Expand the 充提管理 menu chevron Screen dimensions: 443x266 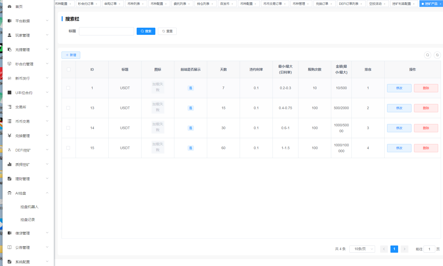pos(47,49)
